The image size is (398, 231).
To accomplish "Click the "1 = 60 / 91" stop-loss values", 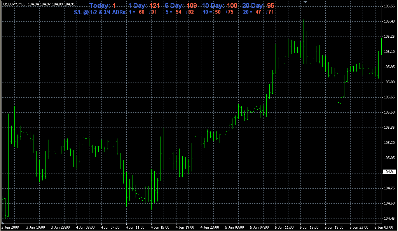I will pyautogui.click(x=143, y=12).
